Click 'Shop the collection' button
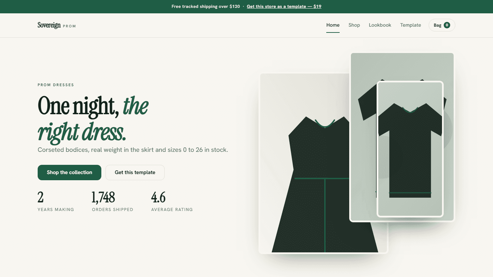 [x=69, y=172]
